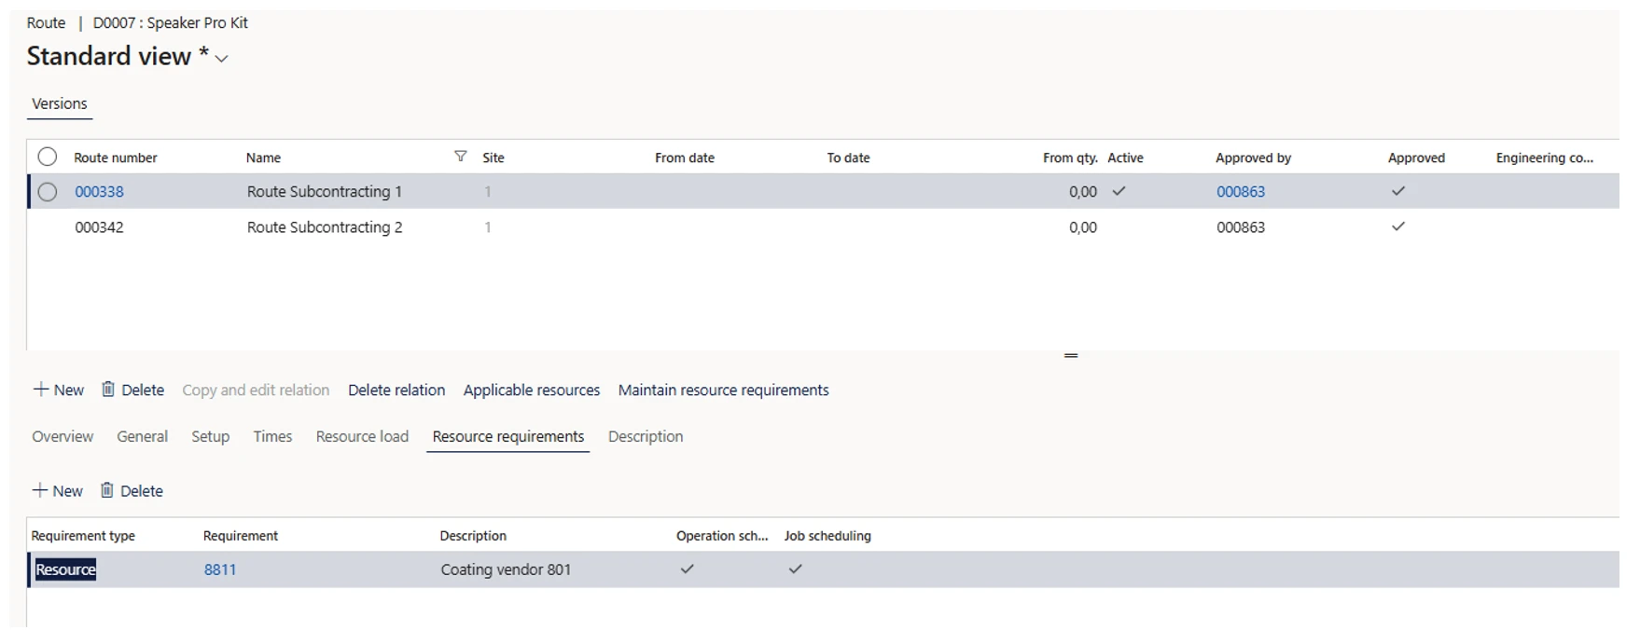Click Maintain resource requirements button
Screen dimensions: 1640x630
(x=723, y=390)
